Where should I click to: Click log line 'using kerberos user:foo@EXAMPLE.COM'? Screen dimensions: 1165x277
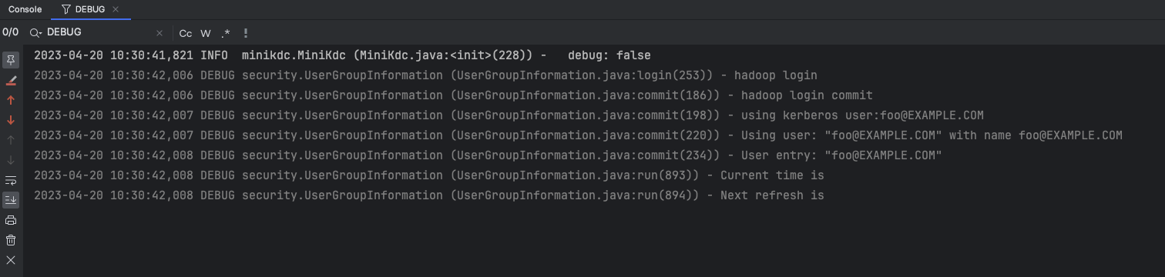(x=509, y=115)
